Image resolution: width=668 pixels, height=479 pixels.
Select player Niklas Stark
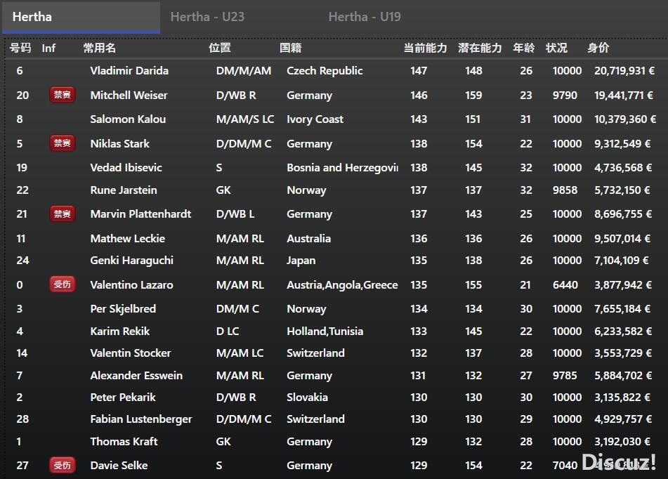point(119,143)
